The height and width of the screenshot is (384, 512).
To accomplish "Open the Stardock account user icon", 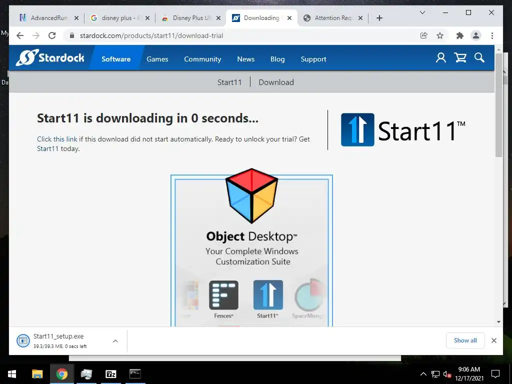I will tap(441, 58).
